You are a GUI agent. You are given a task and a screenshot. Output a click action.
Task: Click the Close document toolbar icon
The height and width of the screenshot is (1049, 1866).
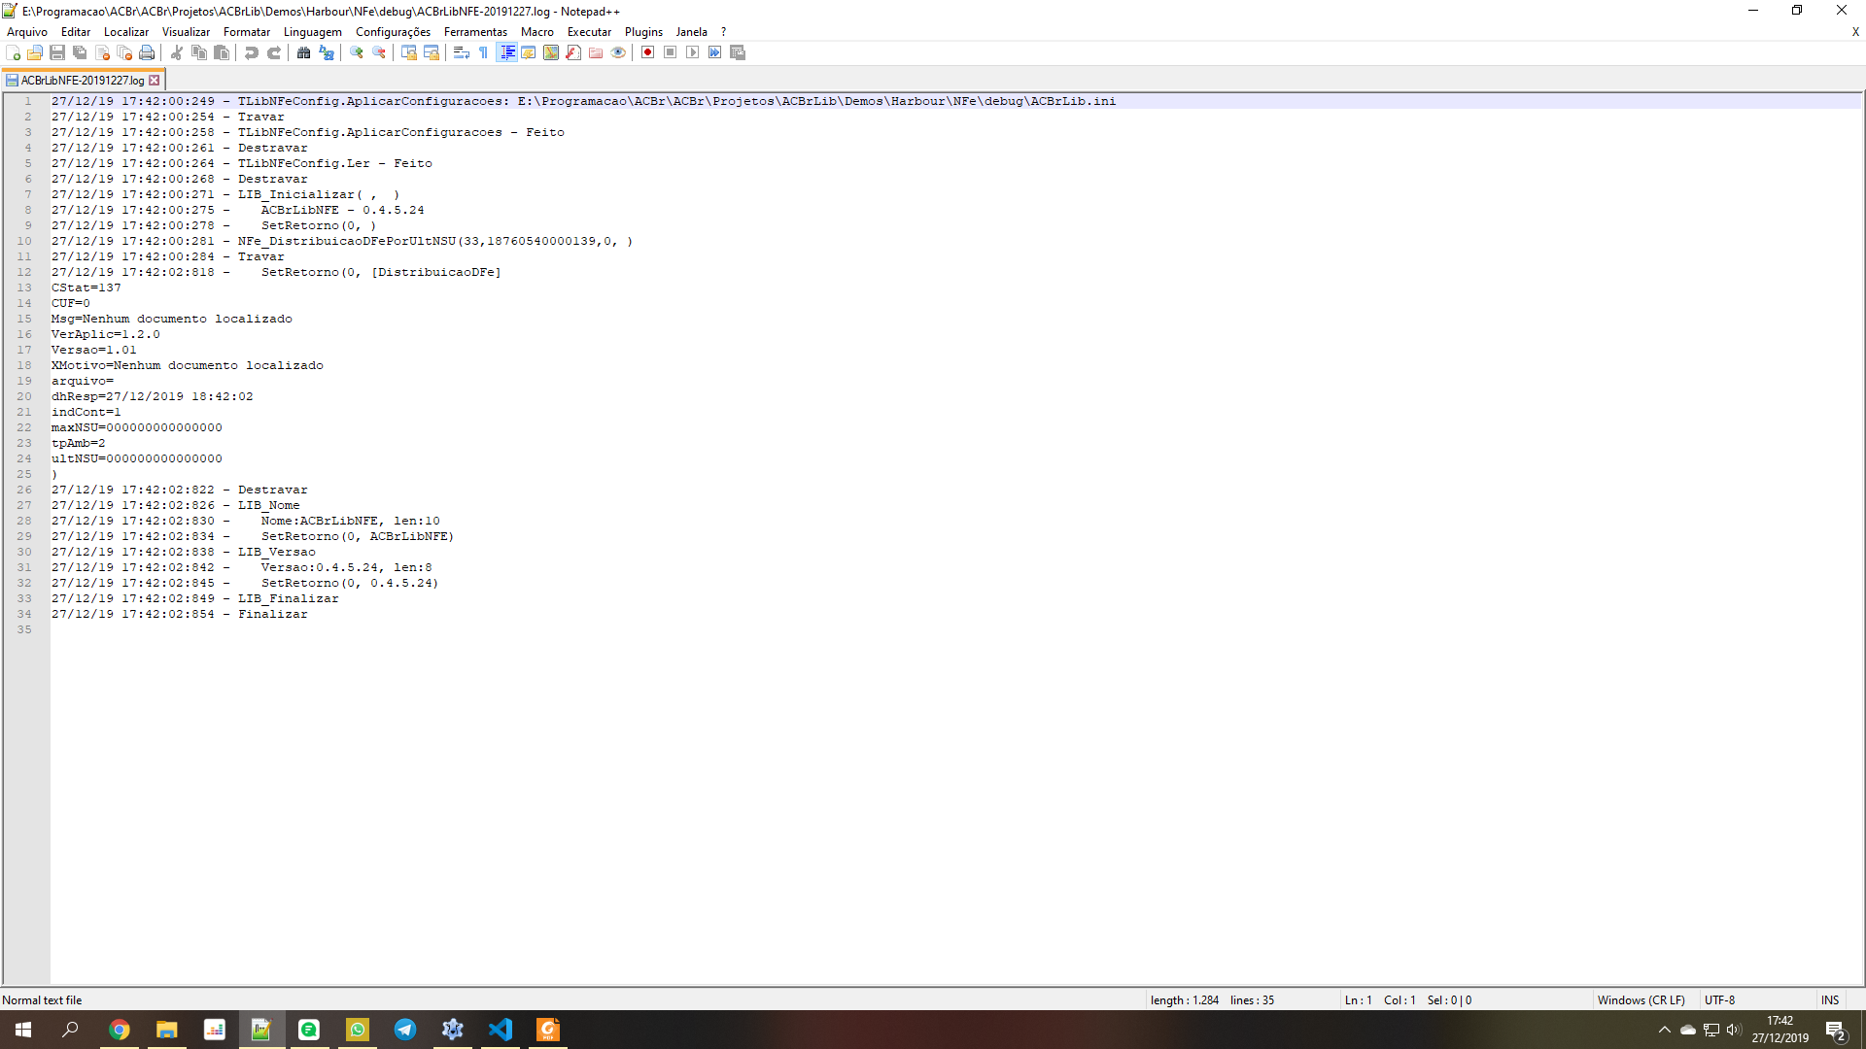pyautogui.click(x=102, y=52)
